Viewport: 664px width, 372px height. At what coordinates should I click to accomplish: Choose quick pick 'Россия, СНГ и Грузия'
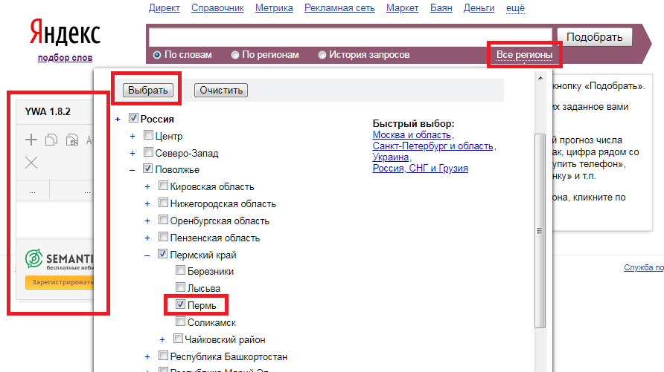(420, 168)
